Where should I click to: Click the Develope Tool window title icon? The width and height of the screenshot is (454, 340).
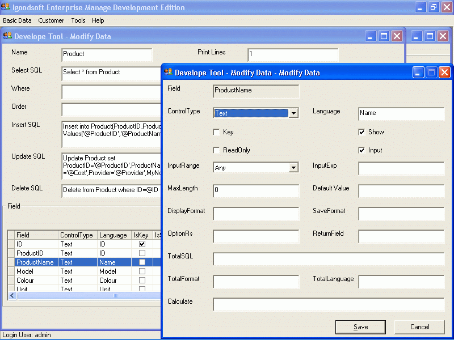pos(7,36)
